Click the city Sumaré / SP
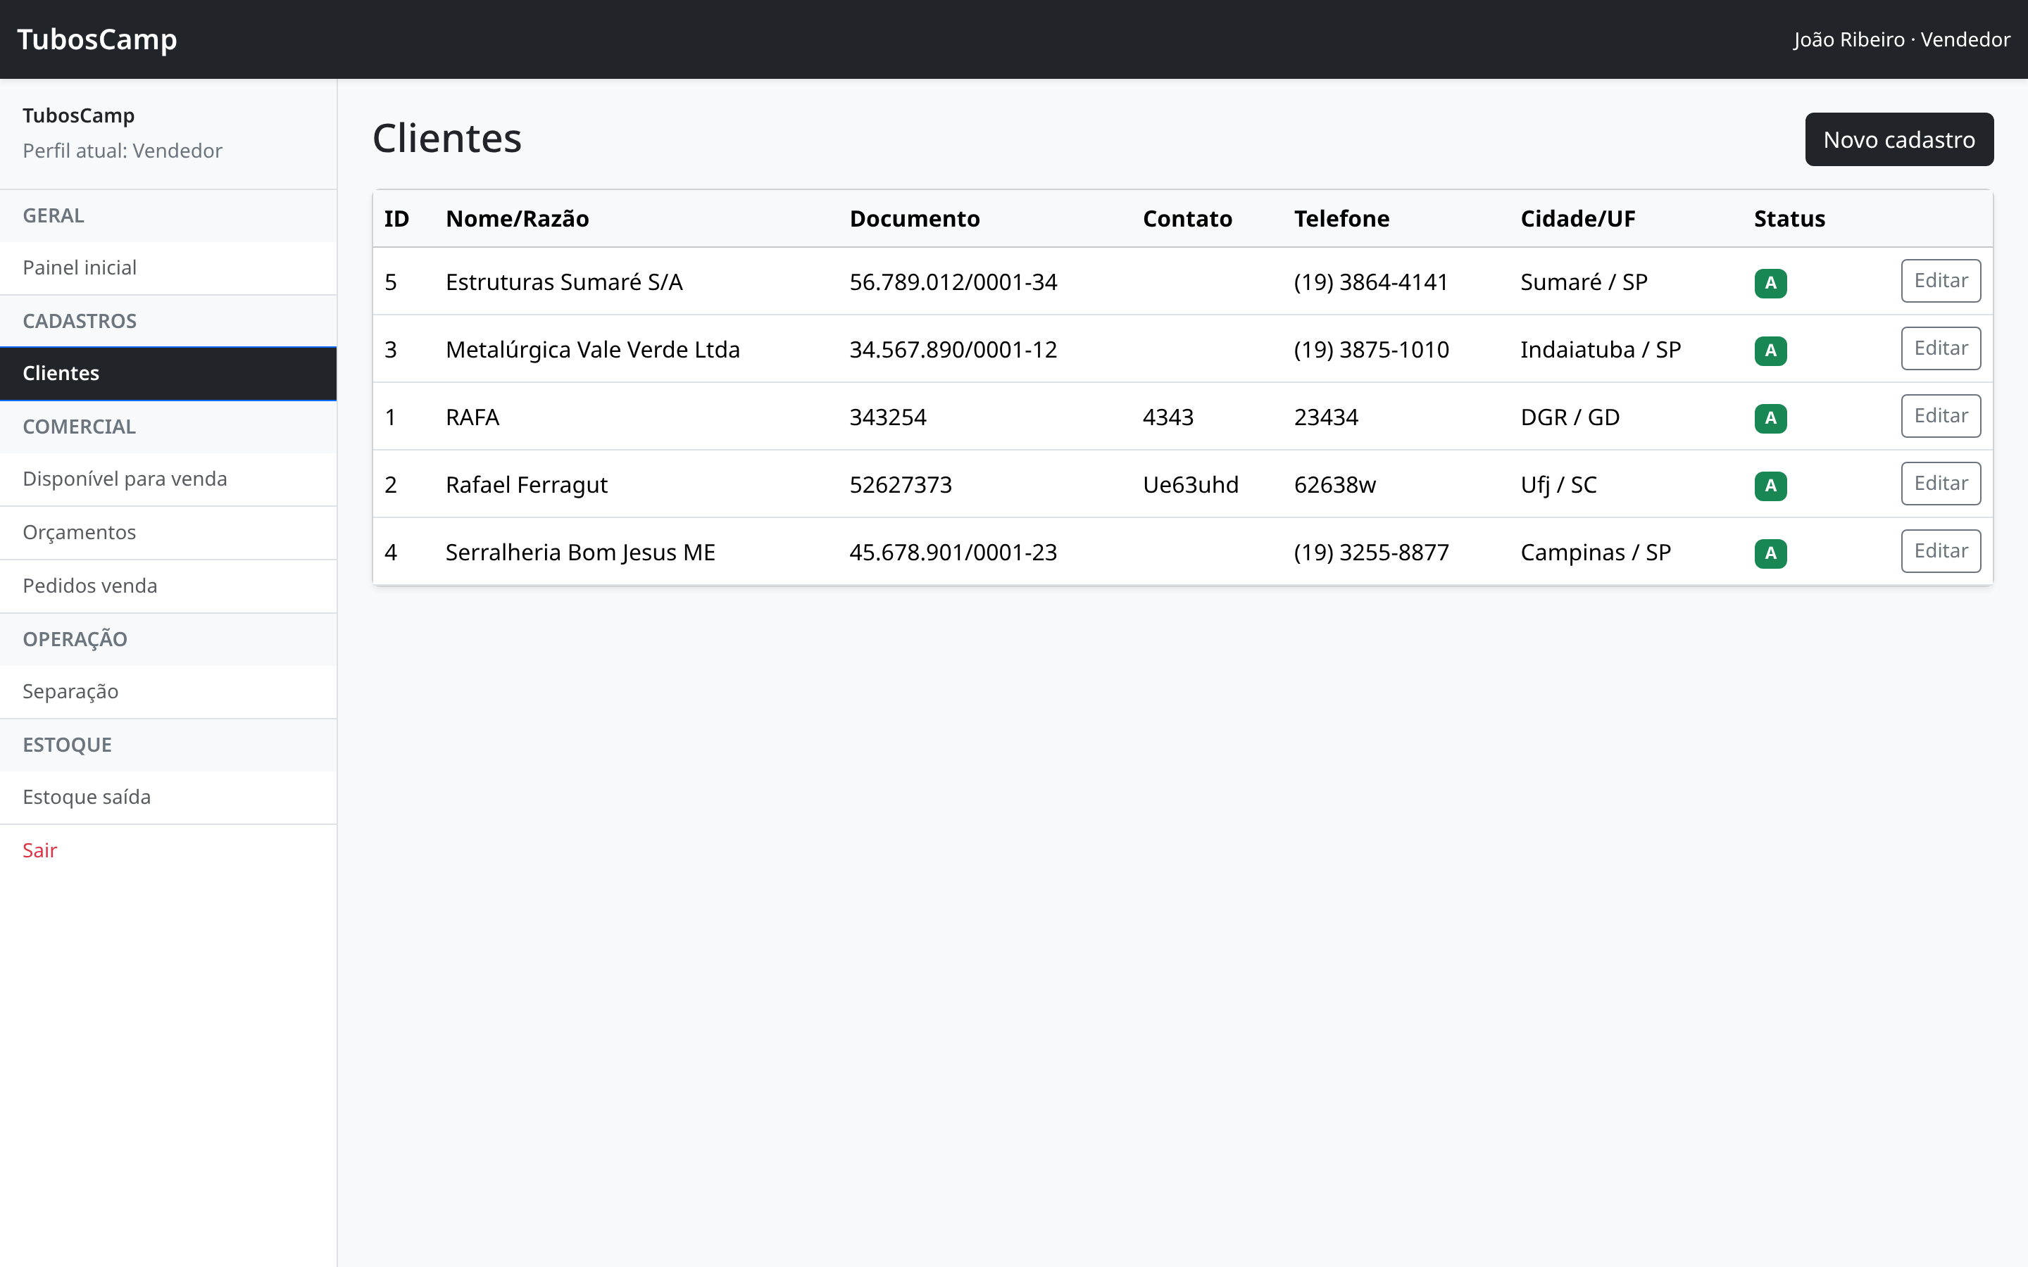The width and height of the screenshot is (2028, 1267). [x=1583, y=282]
